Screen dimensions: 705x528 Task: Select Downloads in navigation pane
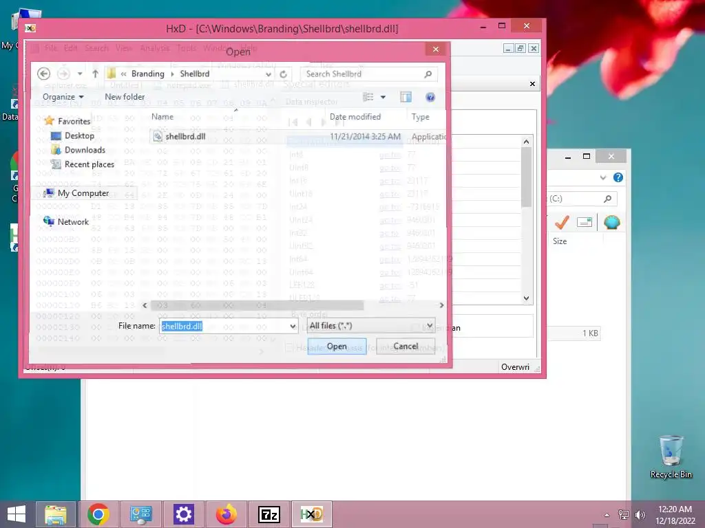[x=85, y=150]
